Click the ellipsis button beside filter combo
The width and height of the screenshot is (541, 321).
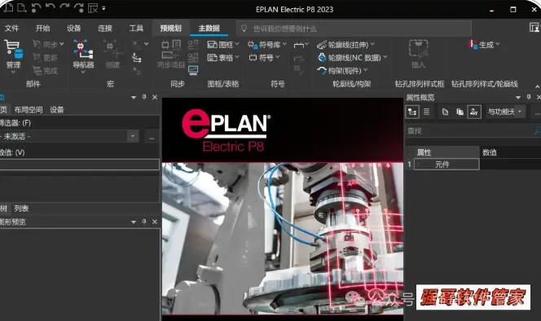click(x=152, y=137)
